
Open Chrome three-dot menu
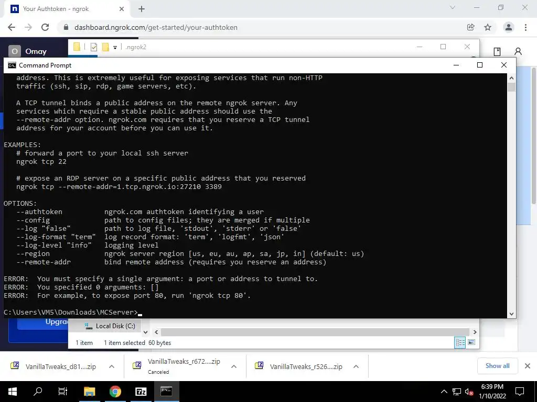click(x=525, y=27)
